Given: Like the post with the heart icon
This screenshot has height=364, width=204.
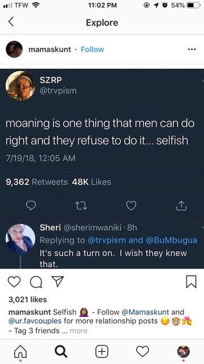Looking at the screenshot, I should pos(14,282).
